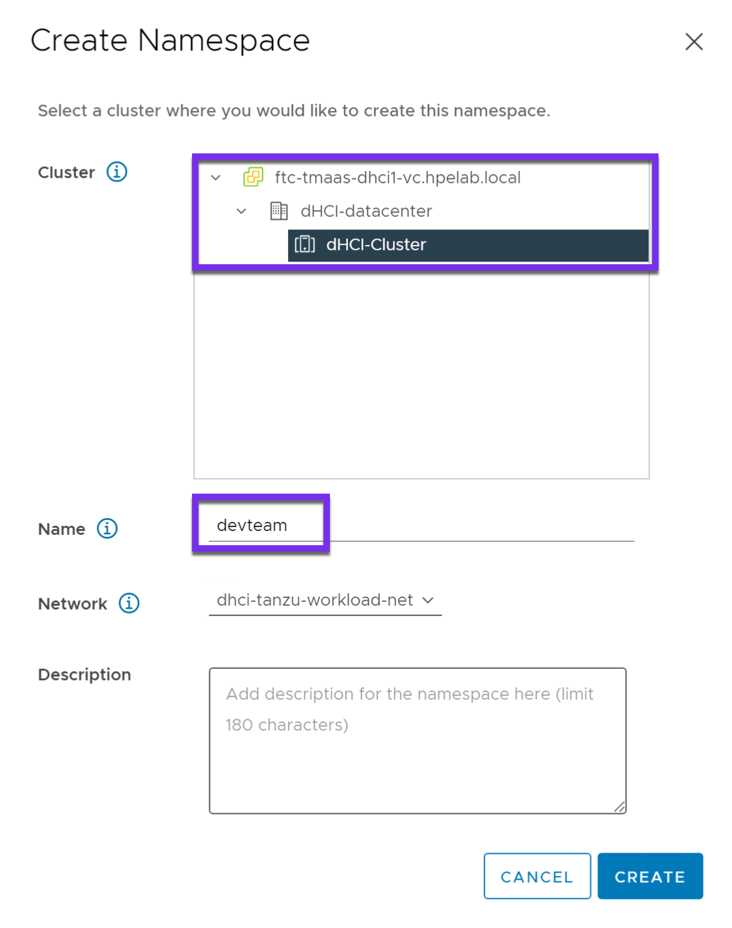Click the description box resize handle
This screenshot has width=732, height=928.
(x=621, y=806)
